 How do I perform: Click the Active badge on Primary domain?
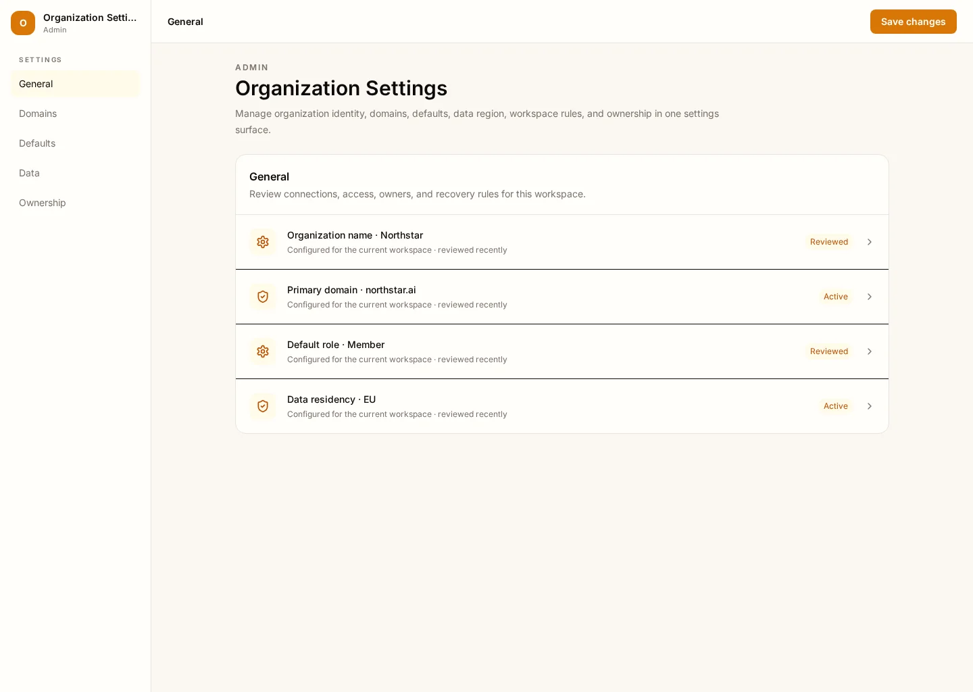[x=836, y=297]
